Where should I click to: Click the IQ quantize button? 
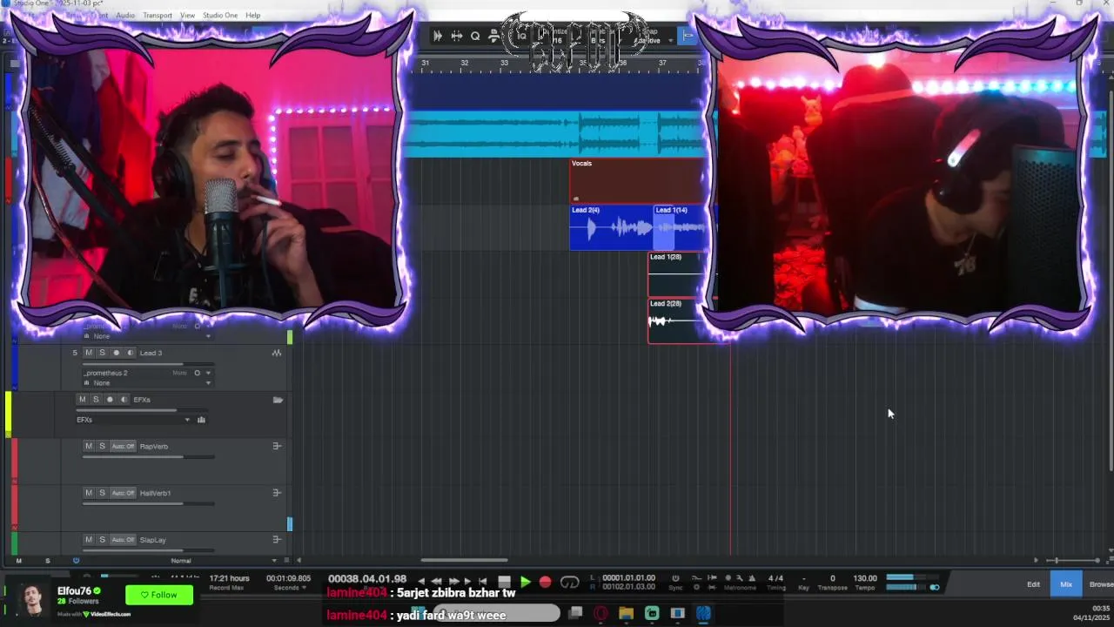[521, 36]
